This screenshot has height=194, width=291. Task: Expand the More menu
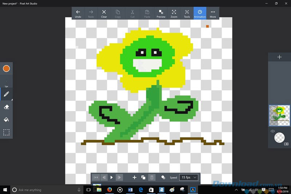pos(213,13)
